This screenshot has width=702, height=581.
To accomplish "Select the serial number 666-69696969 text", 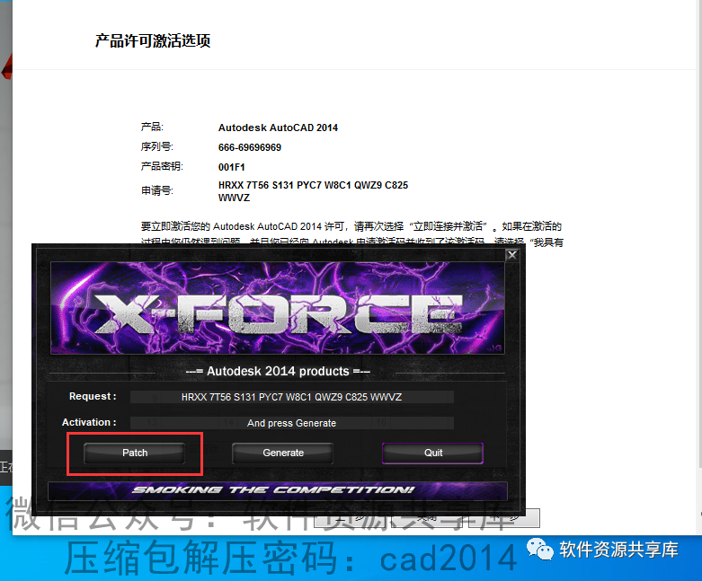I will coord(250,147).
